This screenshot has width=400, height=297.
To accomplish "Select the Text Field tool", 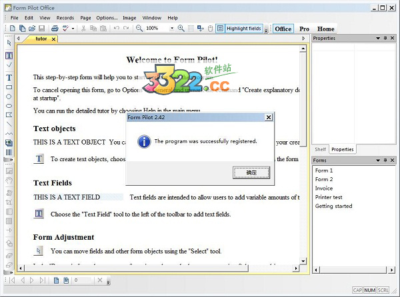I will 9,55.
